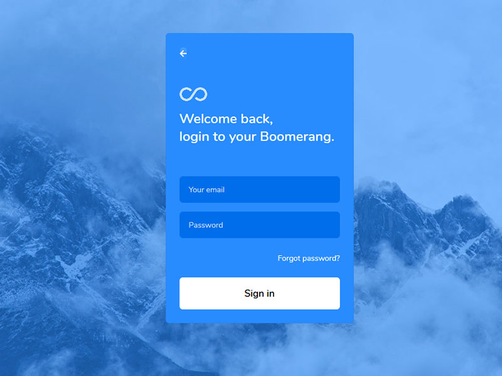Focus the Password input field
Image resolution: width=502 pixels, height=376 pixels.
[260, 225]
